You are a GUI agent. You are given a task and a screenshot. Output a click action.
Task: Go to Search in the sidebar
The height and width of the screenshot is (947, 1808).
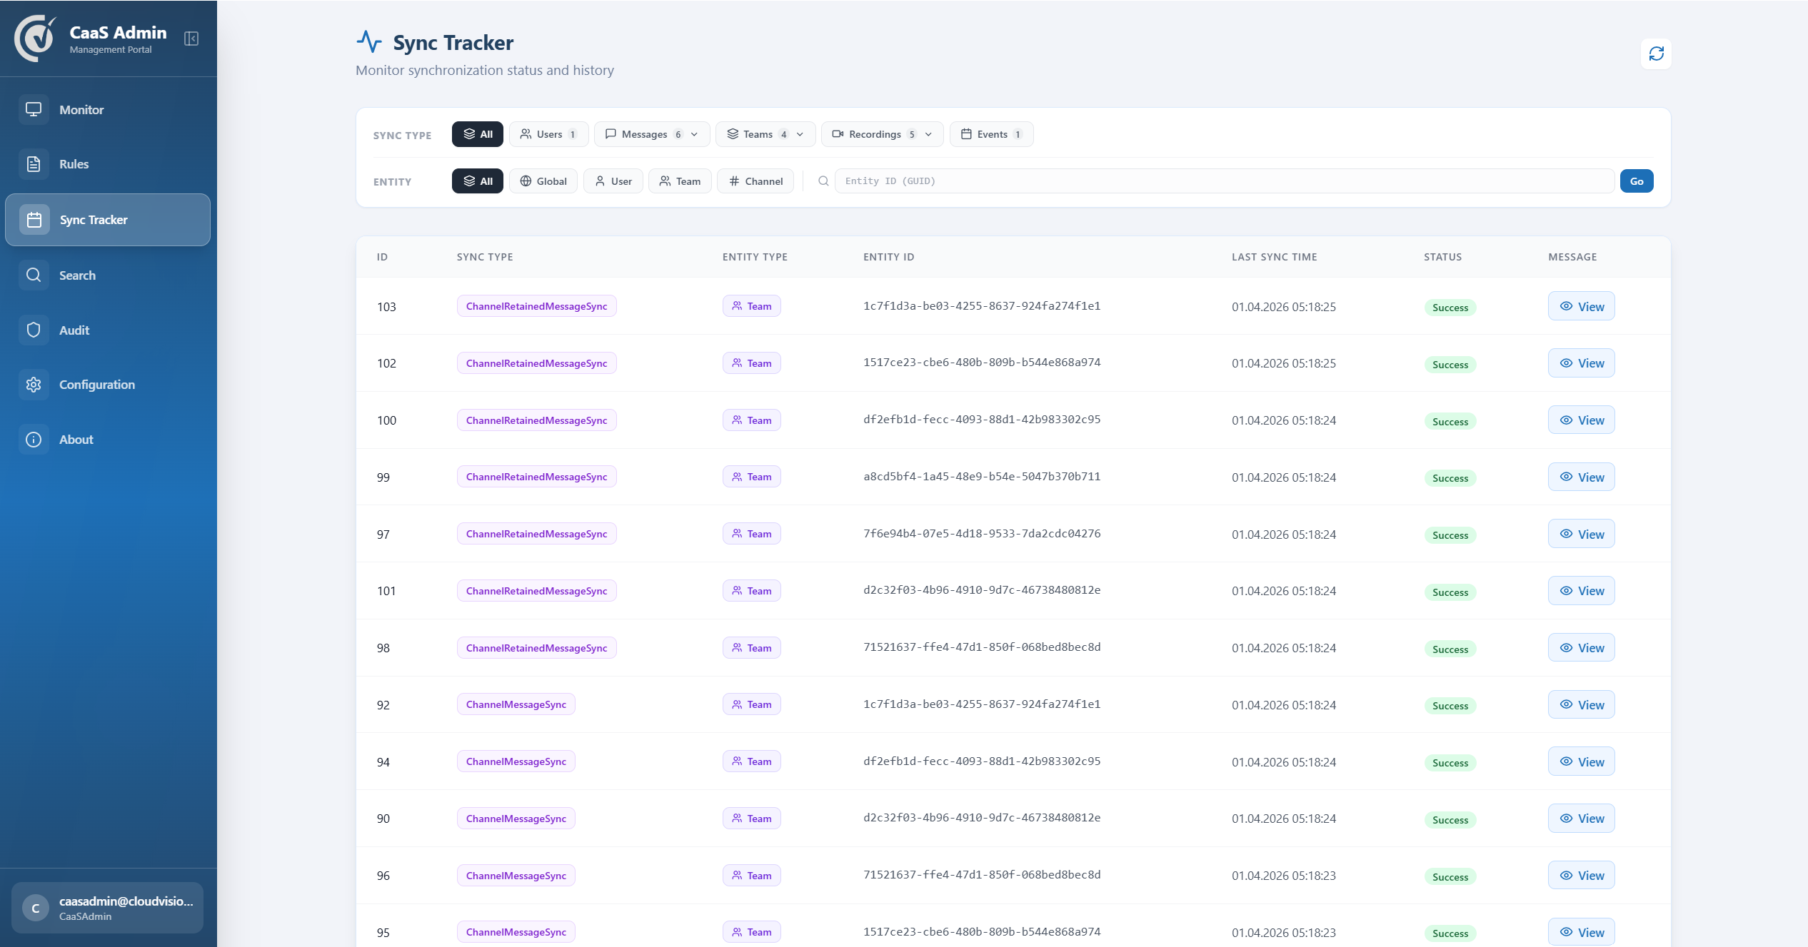pyautogui.click(x=77, y=275)
